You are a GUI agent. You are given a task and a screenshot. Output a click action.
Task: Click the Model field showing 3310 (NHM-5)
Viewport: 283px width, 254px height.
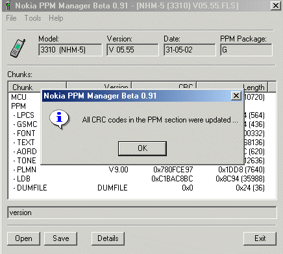pyautogui.click(x=70, y=50)
